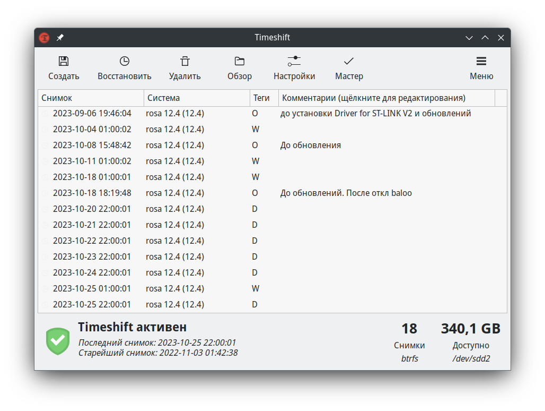Select snapshot 2023-10-23 22:00:01
Viewport: 545px width, 411px height.
point(272,257)
